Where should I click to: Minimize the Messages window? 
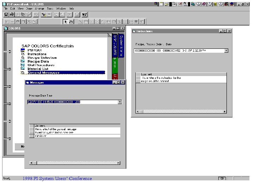pyautogui.click(x=114, y=82)
